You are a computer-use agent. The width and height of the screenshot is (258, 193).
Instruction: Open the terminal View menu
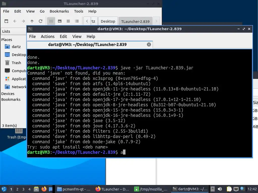tap(77, 36)
